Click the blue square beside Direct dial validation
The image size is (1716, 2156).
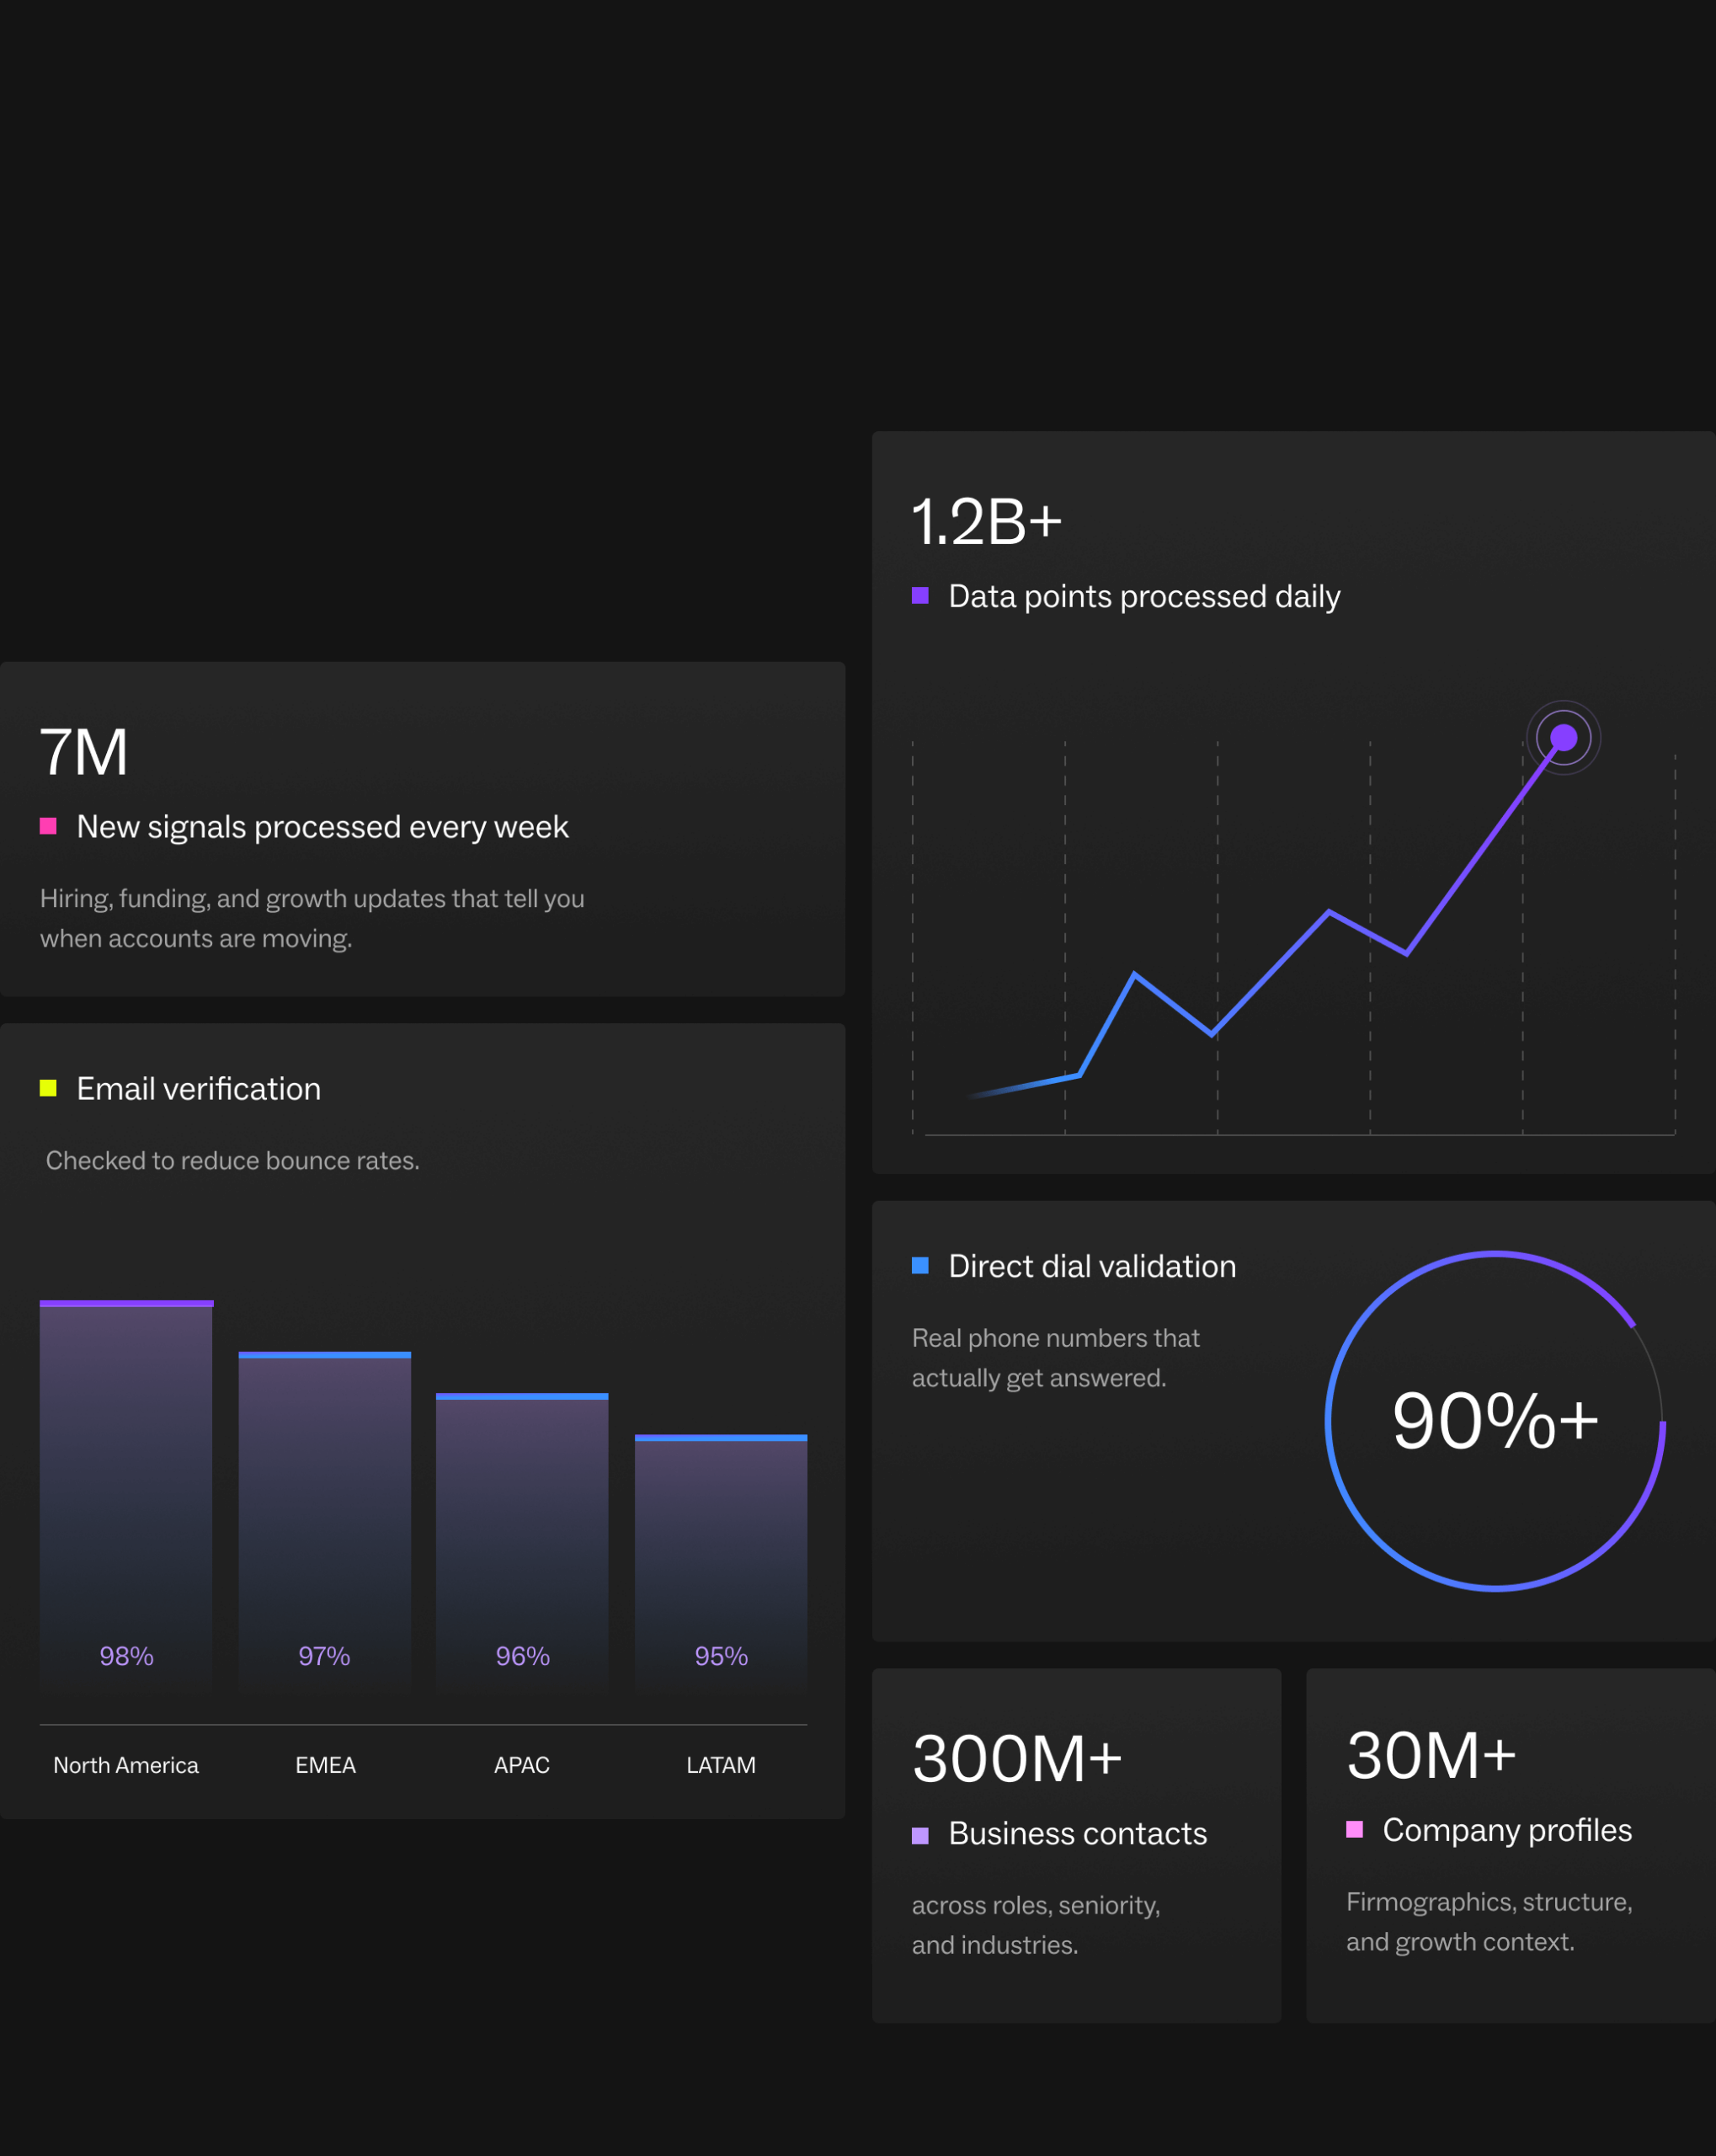[920, 1266]
